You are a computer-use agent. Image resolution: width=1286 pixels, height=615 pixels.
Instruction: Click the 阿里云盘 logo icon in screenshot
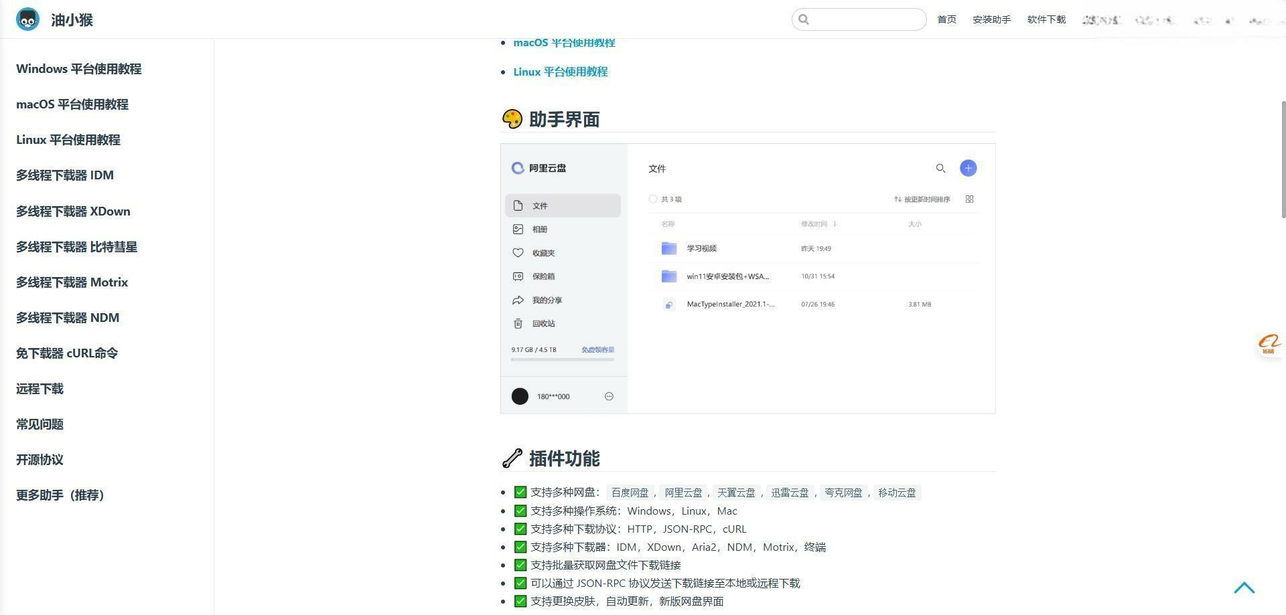(518, 168)
